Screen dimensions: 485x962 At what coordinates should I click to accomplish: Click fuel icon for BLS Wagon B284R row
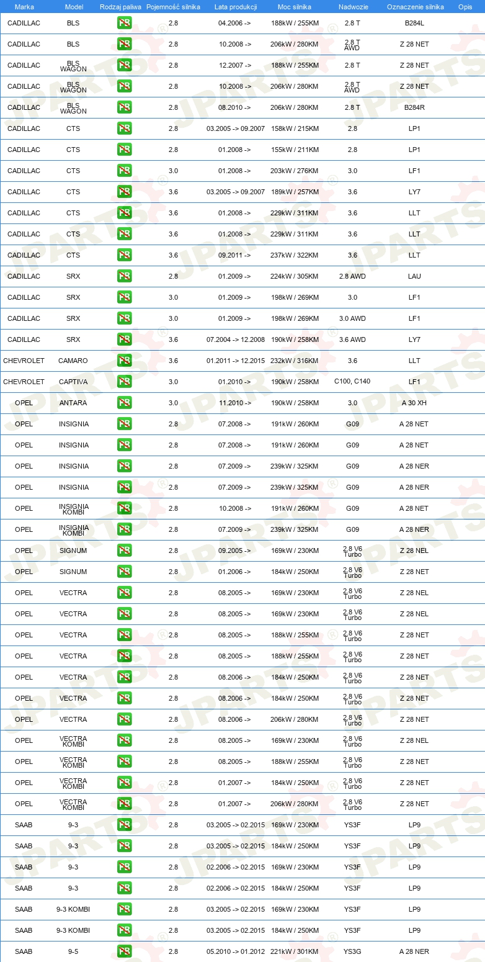[124, 107]
